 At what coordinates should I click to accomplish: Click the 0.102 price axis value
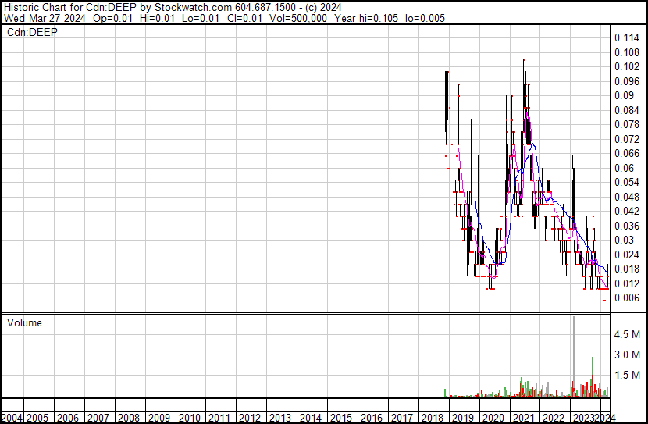point(627,67)
